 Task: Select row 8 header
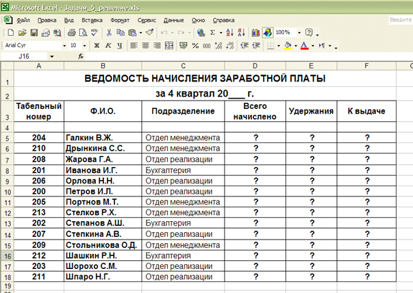(x=7, y=170)
